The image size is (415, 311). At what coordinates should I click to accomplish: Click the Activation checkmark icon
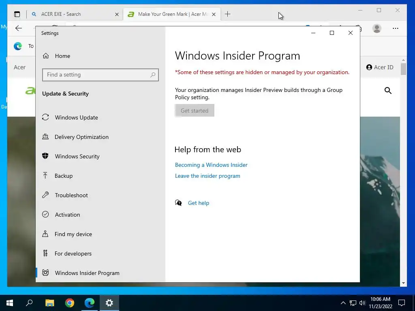(x=45, y=214)
